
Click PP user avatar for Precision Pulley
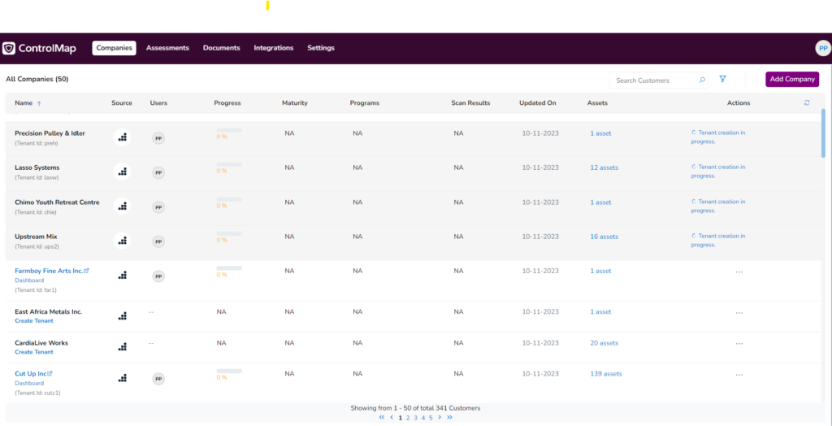(x=158, y=138)
